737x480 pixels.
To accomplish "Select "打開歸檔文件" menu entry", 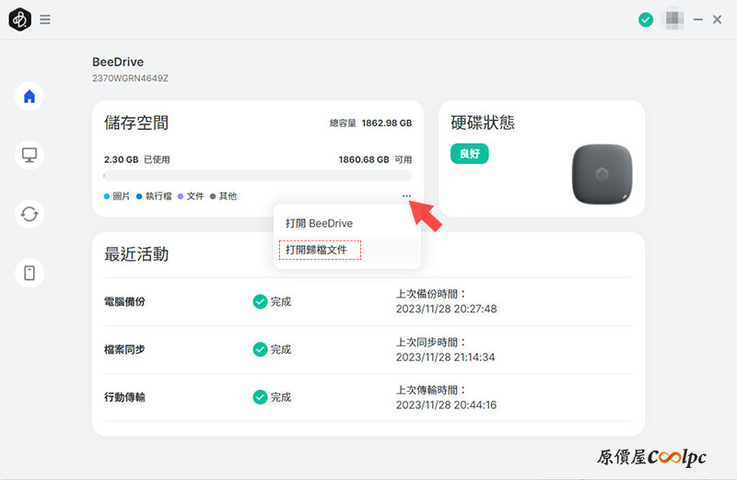I will pos(319,250).
